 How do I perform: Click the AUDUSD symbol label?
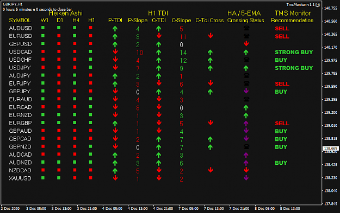tap(20, 28)
